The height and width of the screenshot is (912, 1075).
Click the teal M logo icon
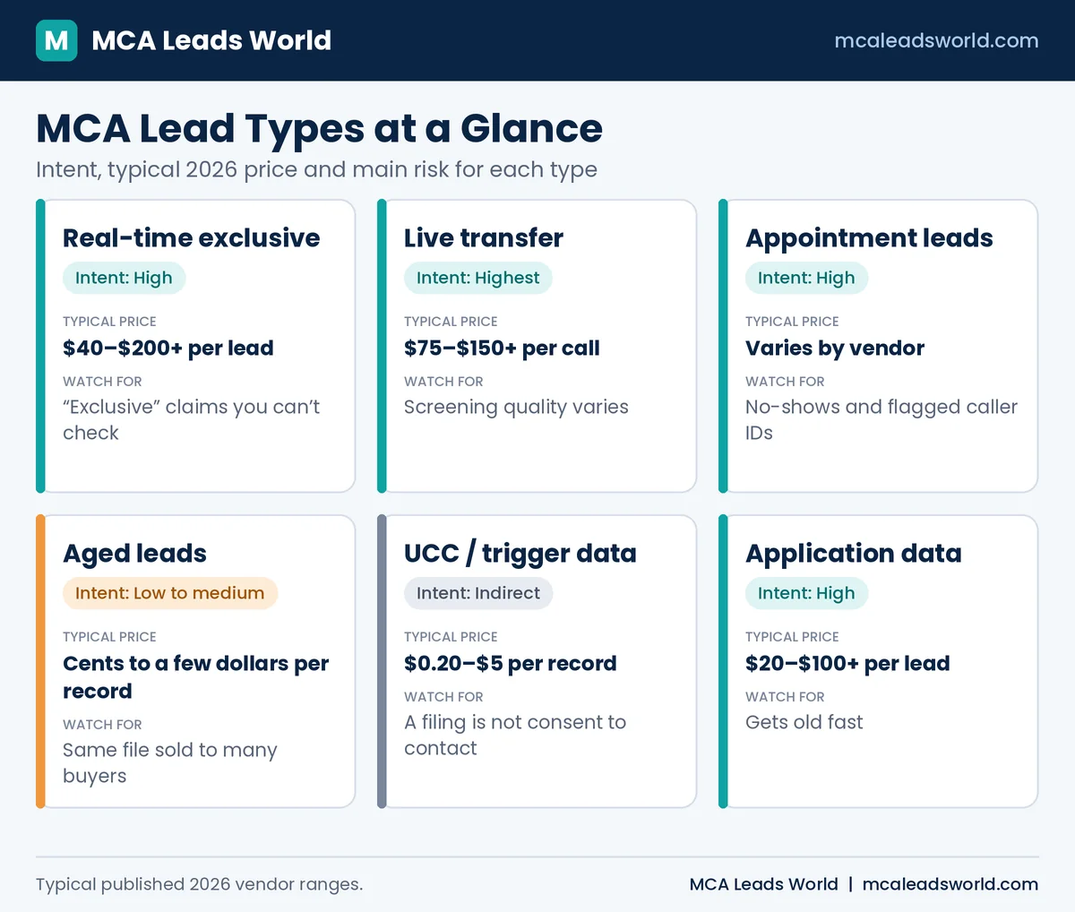(x=56, y=40)
